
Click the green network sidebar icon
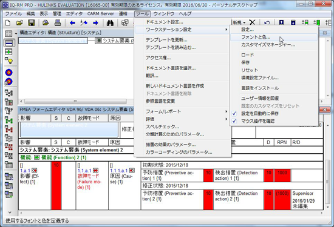tap(9, 120)
